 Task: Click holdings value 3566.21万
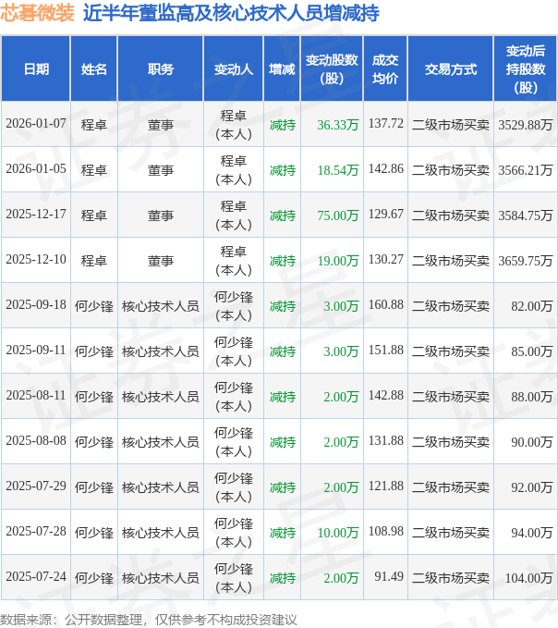[x=526, y=170]
